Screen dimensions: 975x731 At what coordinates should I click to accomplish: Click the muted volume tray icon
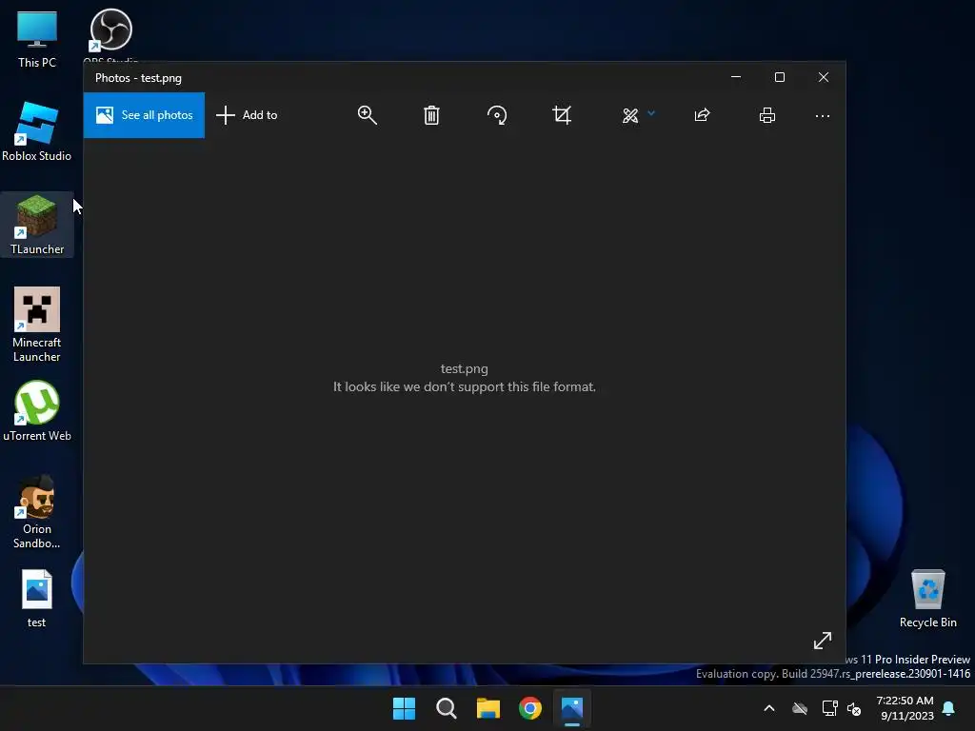coord(854,708)
